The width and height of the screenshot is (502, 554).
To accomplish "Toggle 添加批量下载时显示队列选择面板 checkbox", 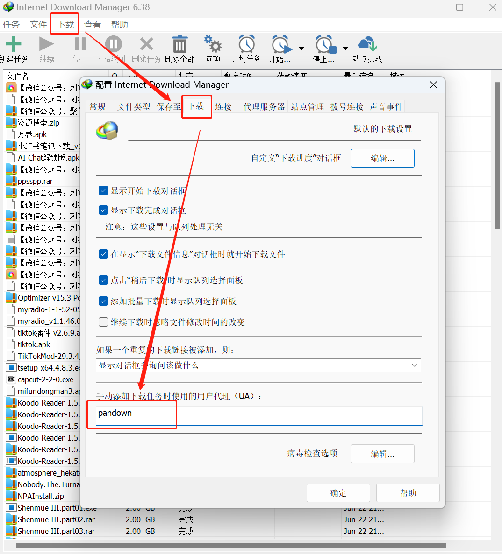I will (103, 301).
